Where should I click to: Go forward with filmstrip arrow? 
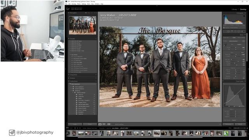[x=80, y=128]
